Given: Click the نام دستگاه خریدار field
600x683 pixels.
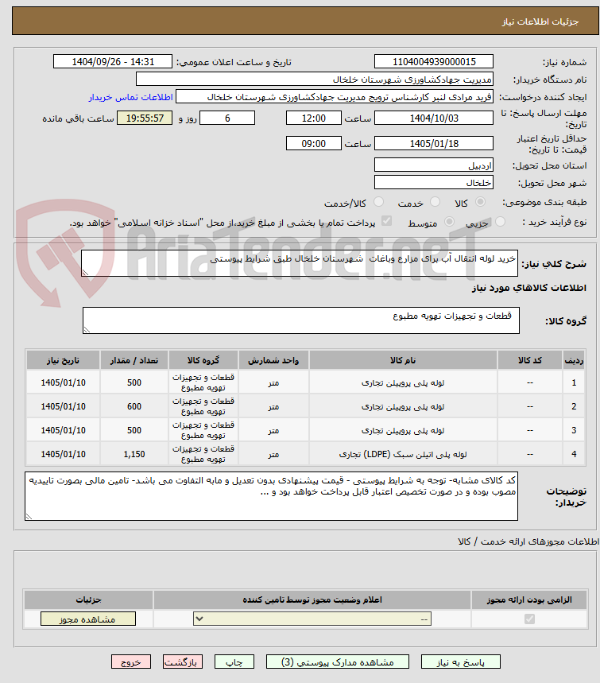Looking at the screenshot, I should [315, 80].
